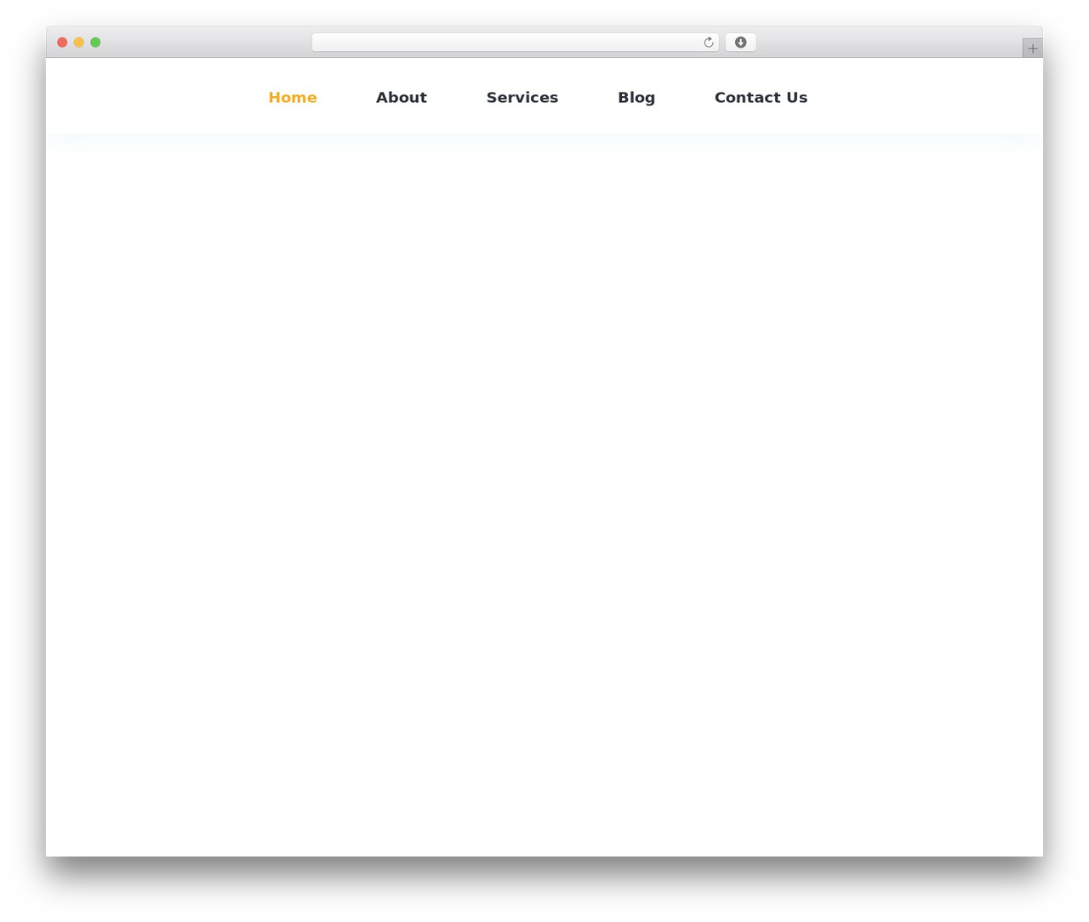Minimize the window with the yellow button

79,43
